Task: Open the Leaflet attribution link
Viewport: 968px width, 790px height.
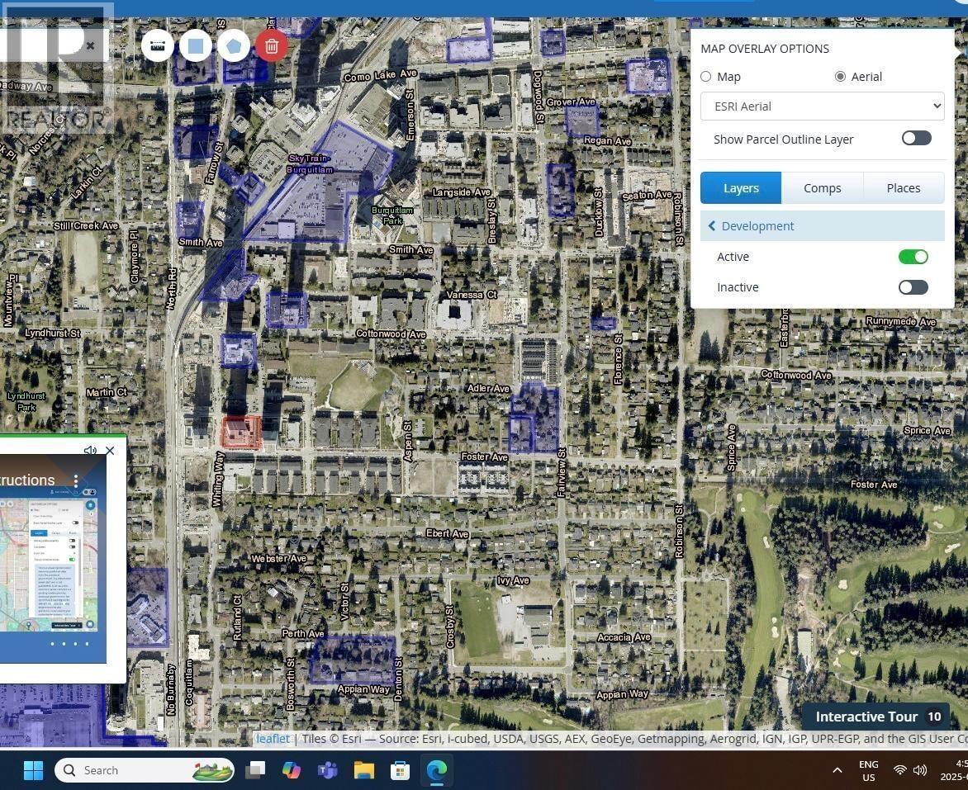Action: click(x=273, y=739)
